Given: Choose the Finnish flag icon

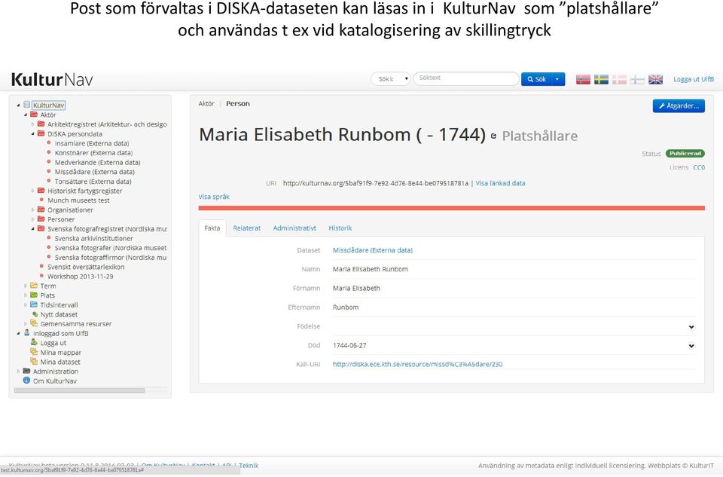Looking at the screenshot, I should click(x=637, y=79).
